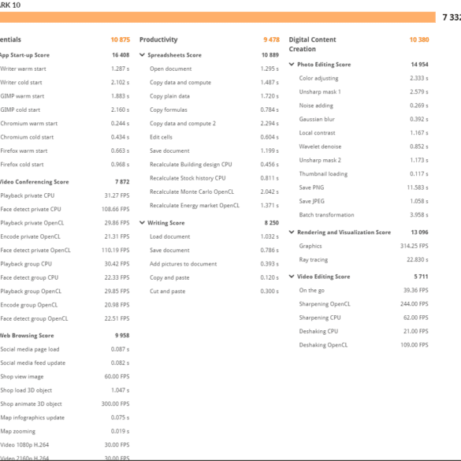Click Add pictures to document row

click(x=214, y=264)
